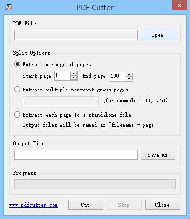Click the Progress bar
This screenshot has height=219, width=190.
[x=95, y=184]
